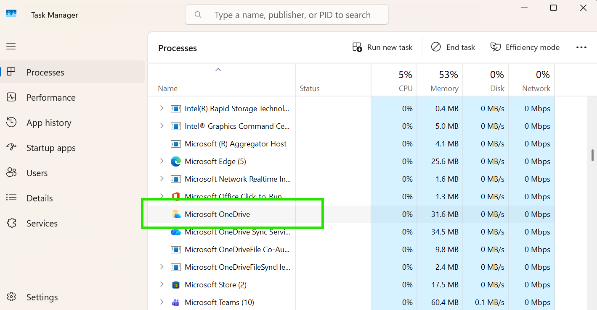Sort by the Network column header
This screenshot has width=597, height=310.
tap(532, 80)
